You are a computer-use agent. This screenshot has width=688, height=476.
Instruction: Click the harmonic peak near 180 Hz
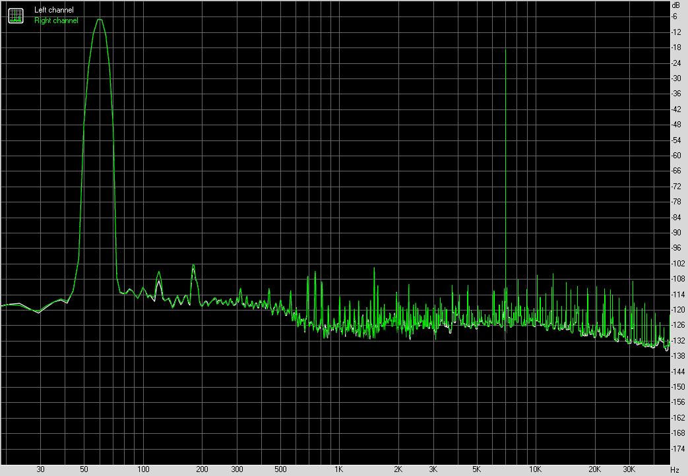pyautogui.click(x=194, y=266)
